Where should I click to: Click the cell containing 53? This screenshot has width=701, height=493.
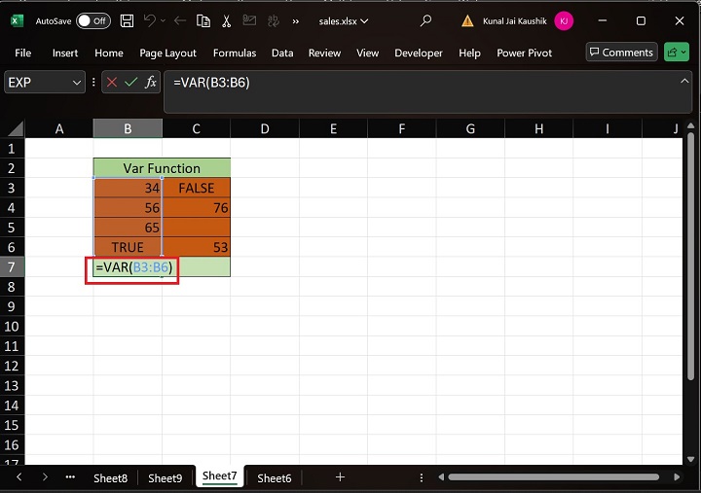coord(197,247)
